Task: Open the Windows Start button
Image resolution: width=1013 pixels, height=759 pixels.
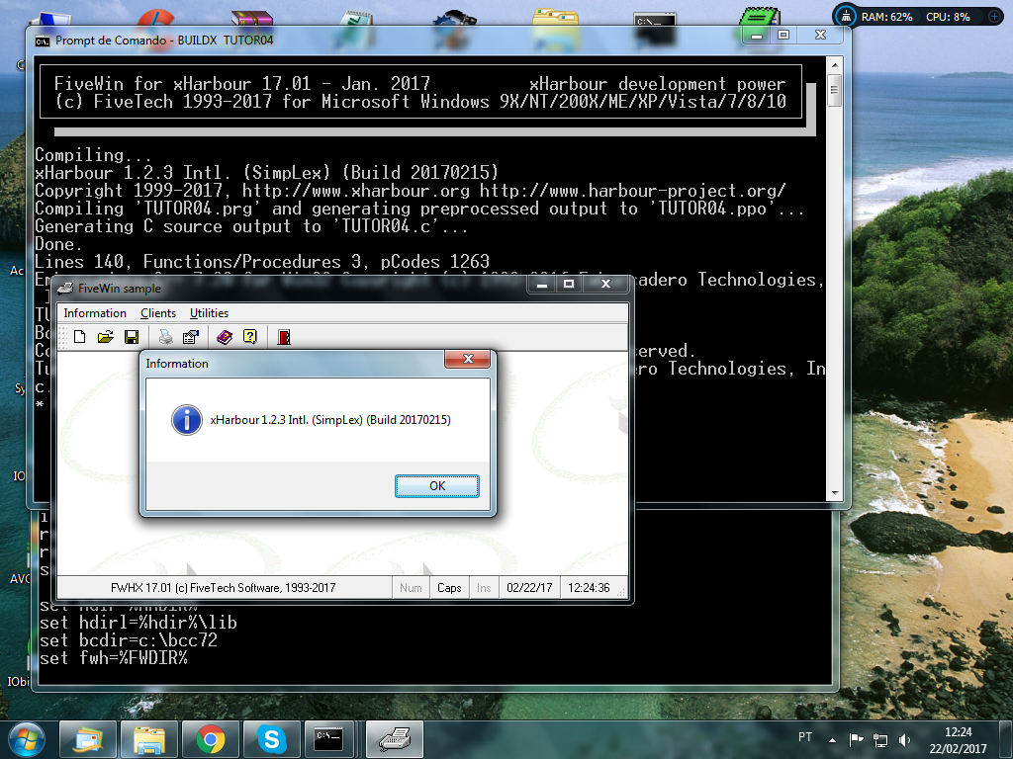Action: tap(27, 739)
